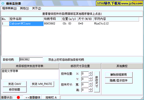The width and height of the screenshot is (144, 100).
Task: Decrease the 高 height value
Action: pyautogui.click(x=90, y=91)
